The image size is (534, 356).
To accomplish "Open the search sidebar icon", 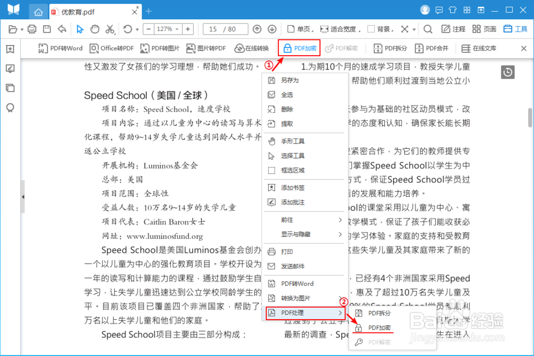I will click(10, 108).
